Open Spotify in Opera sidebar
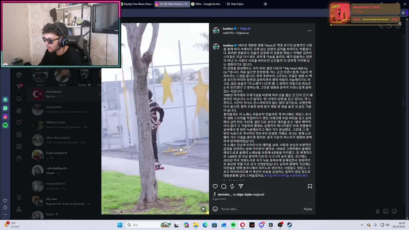The height and width of the screenshot is (230, 409). click(5, 126)
